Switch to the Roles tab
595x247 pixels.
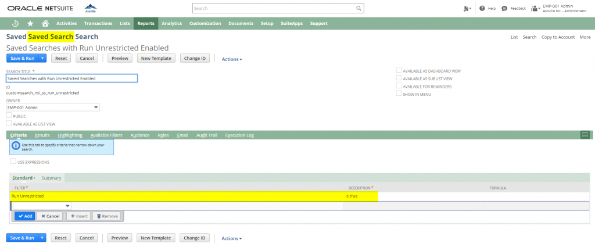pos(163,135)
